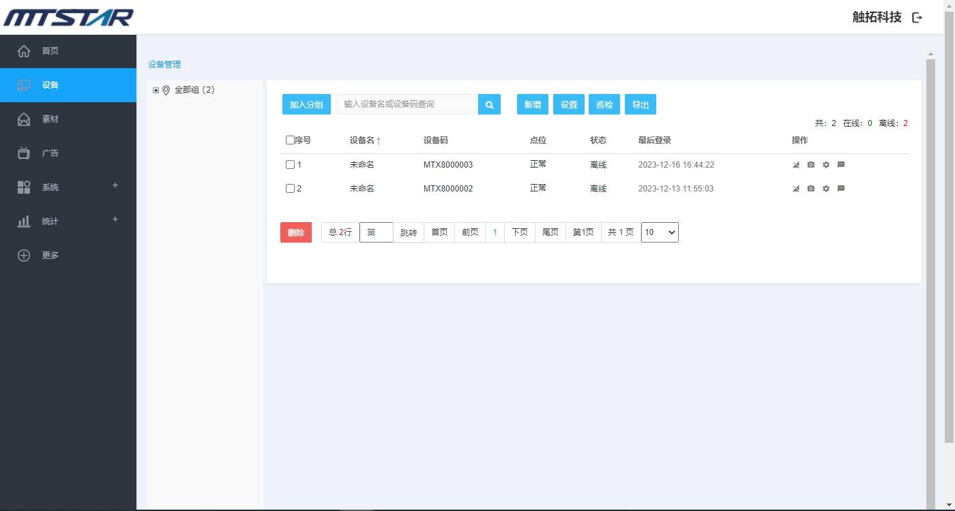This screenshot has width=955, height=511.
Task: Click the no-signal icon in row MTX8000002
Action: point(795,189)
